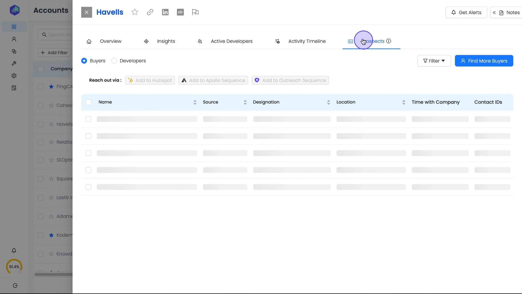Copy the Havells link icon
The image size is (522, 294).
150,12
